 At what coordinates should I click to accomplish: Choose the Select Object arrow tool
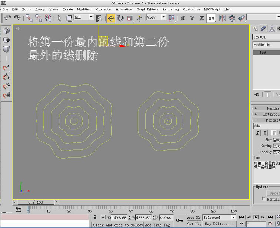(x=59, y=18)
